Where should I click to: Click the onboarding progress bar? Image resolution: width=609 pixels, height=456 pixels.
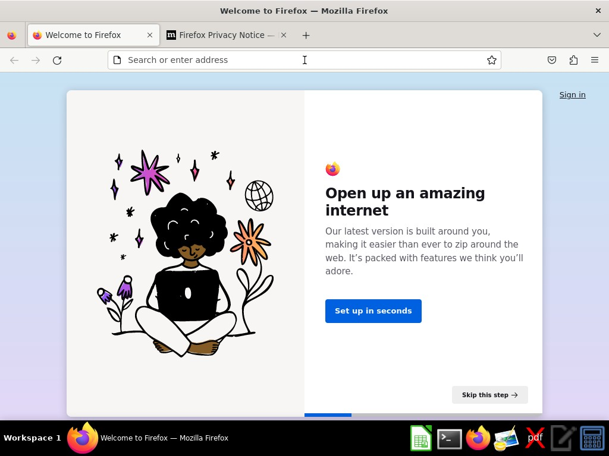(x=423, y=415)
